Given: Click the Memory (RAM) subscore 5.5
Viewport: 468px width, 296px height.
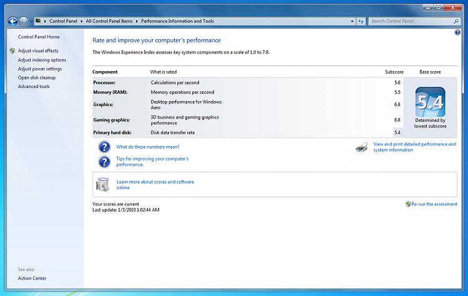Looking at the screenshot, I should [397, 92].
